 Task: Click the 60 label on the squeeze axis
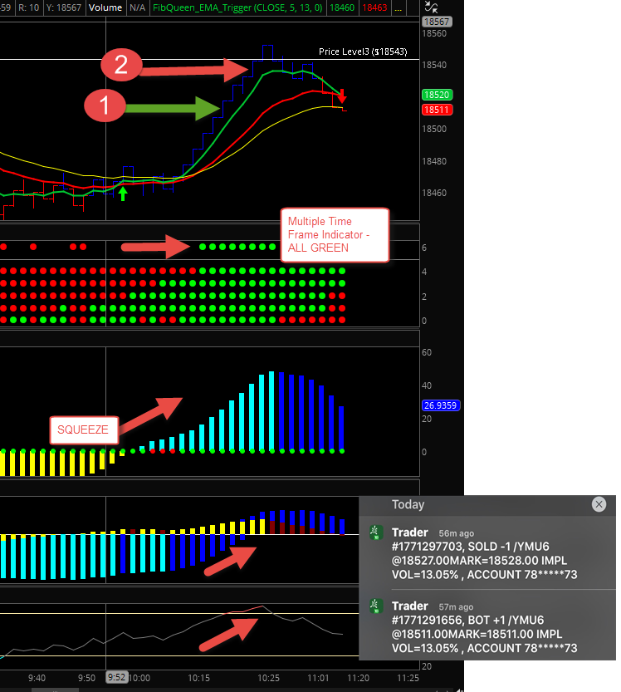(x=427, y=352)
